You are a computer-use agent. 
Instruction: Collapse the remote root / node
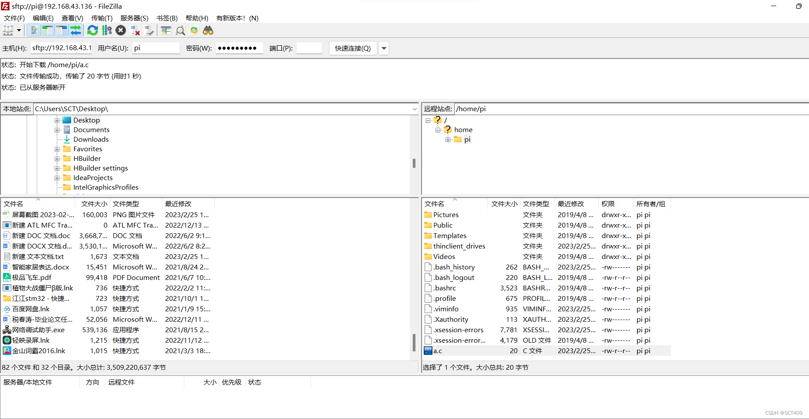428,120
